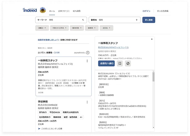This screenshot has height=136, width=190.
Task: Go to 企業クチコミ tab
Action: 64,11
